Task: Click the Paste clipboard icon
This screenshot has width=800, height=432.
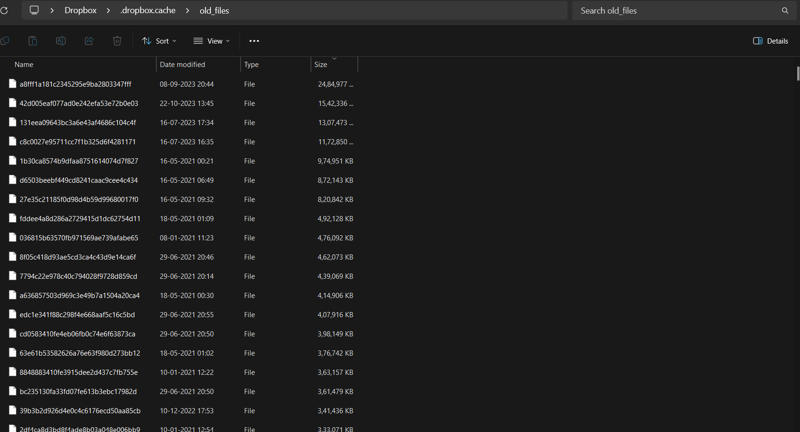Action: pyautogui.click(x=33, y=41)
